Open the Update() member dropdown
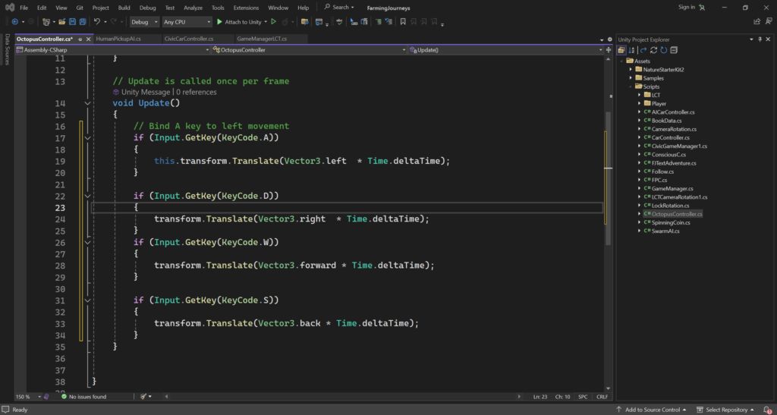This screenshot has height=415, width=777. (506, 50)
